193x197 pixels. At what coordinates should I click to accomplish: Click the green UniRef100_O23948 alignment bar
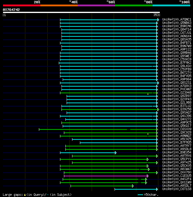[108, 93]
